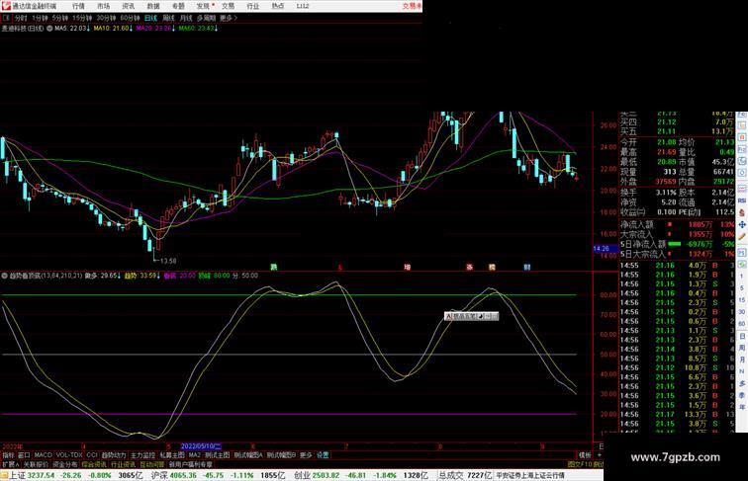
Task: Click the 沪深 index in status bar
Action: pyautogui.click(x=160, y=475)
